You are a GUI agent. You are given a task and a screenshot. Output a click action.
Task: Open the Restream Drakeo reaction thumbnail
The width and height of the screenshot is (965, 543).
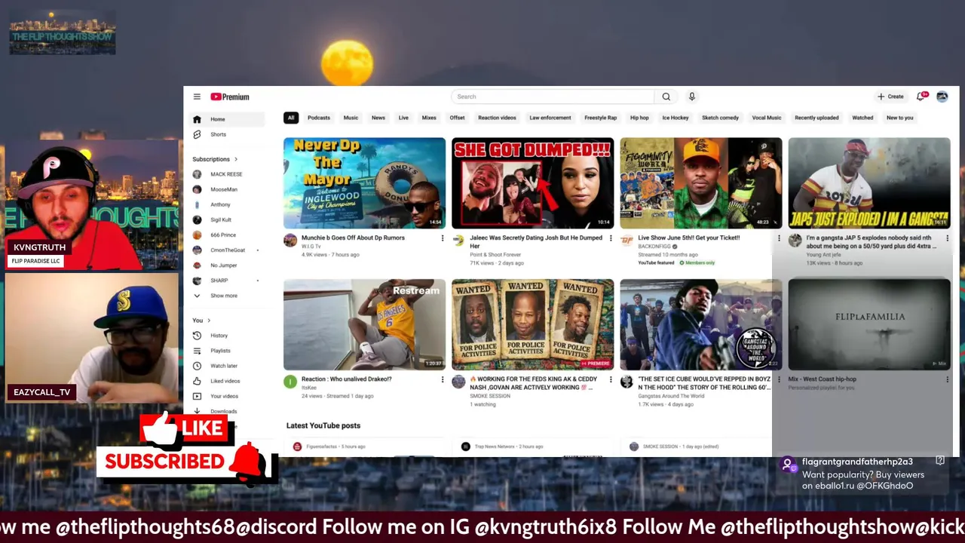point(364,324)
